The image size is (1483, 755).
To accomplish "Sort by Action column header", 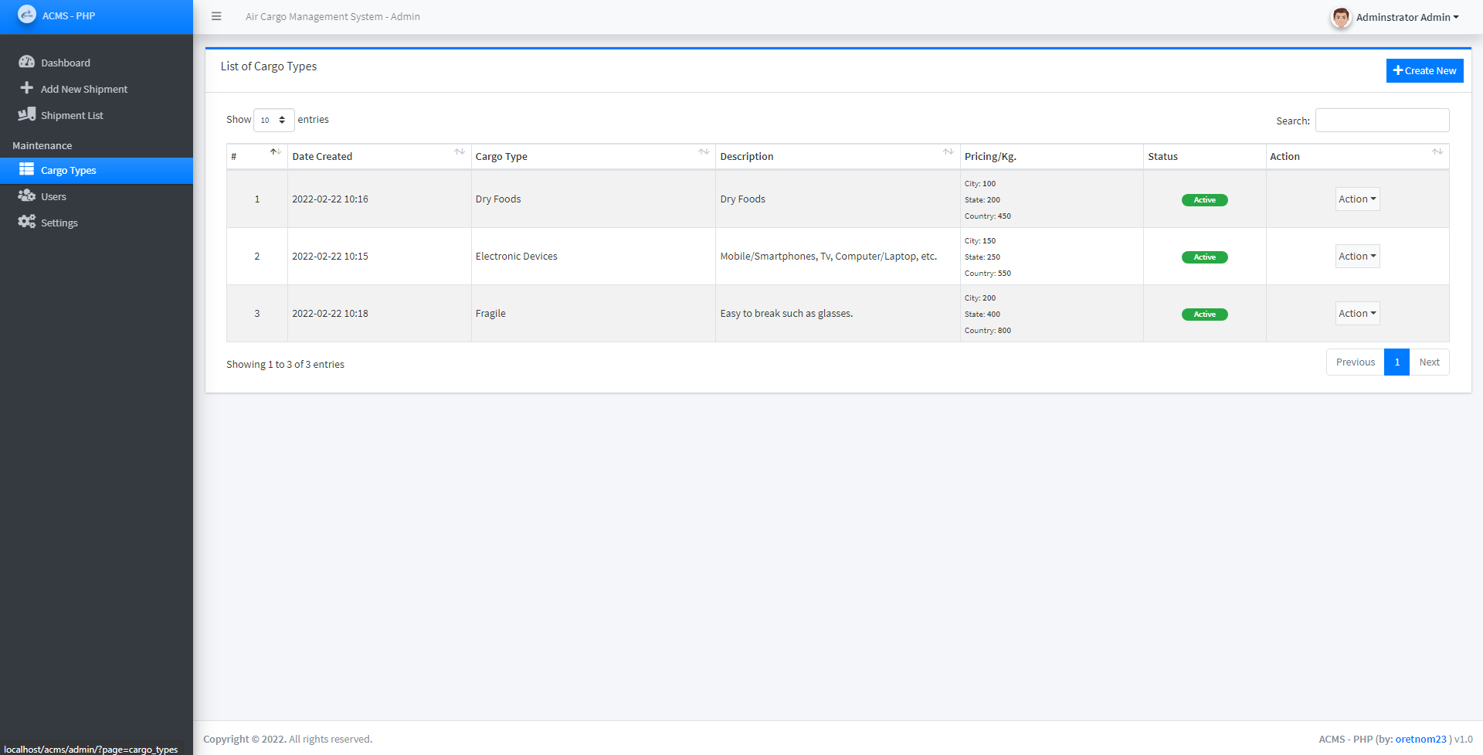I will [x=1357, y=156].
